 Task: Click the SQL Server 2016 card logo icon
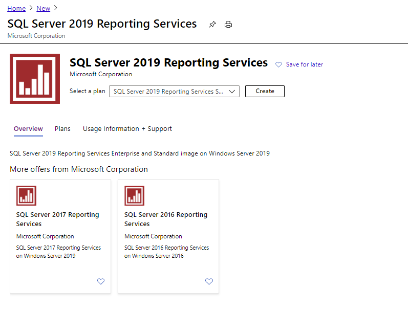(134, 195)
